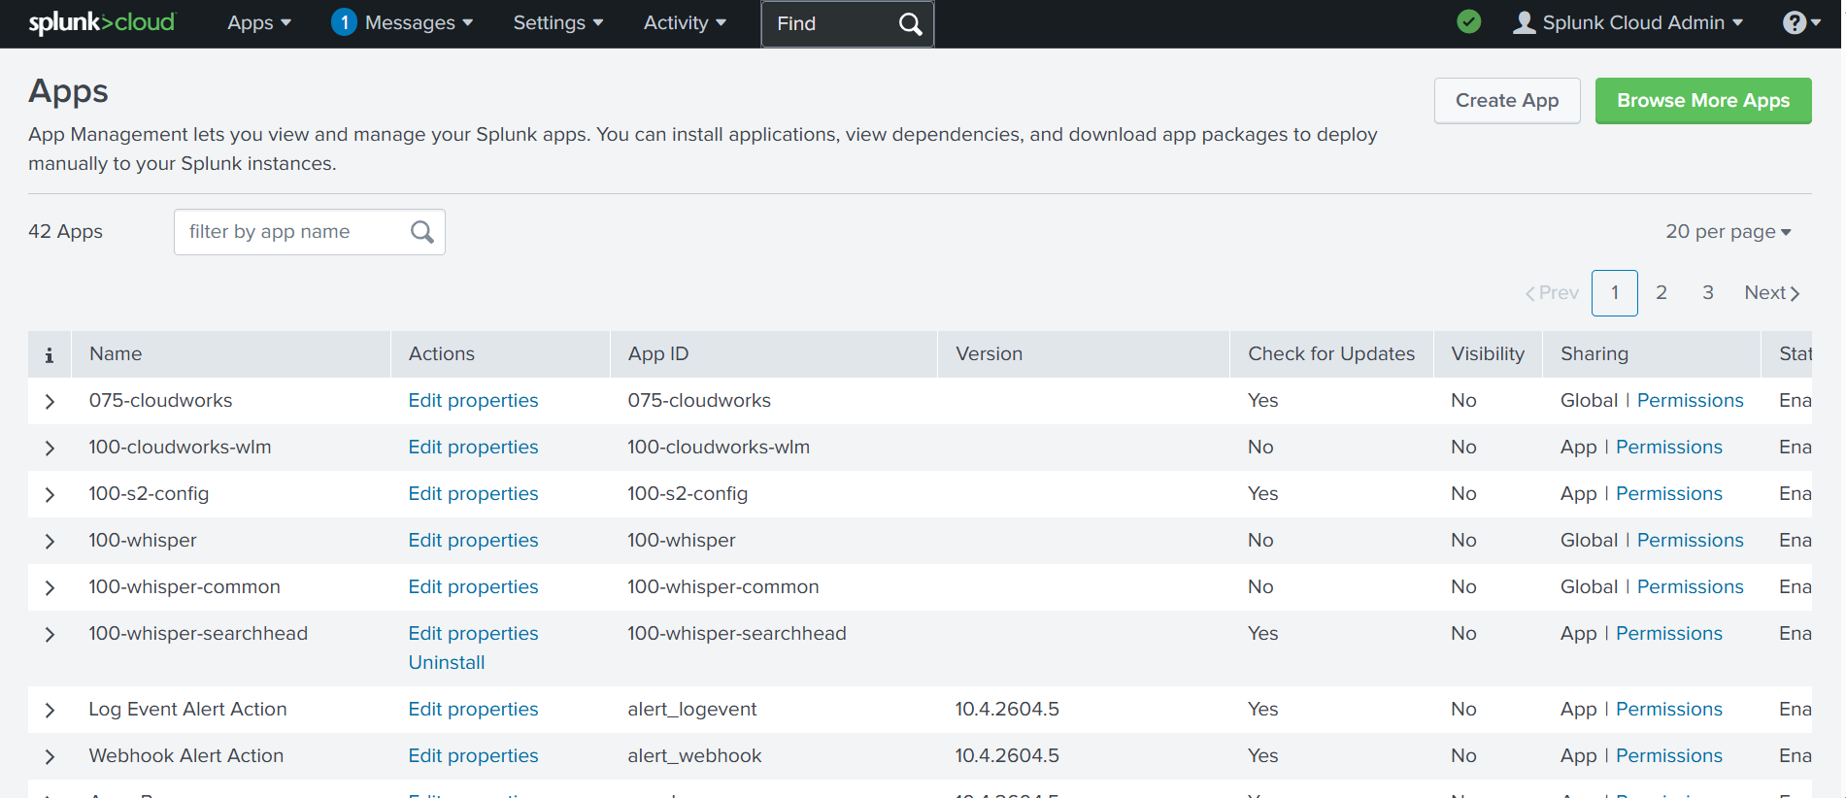The image size is (1846, 798).
Task: Edit properties for 100-whisper-common
Action: click(x=473, y=586)
